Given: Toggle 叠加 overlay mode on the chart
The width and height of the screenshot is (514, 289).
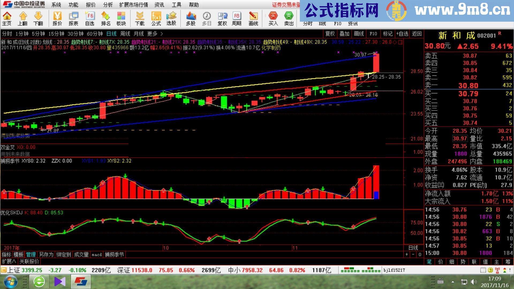Looking at the screenshot, I should click(345, 34).
